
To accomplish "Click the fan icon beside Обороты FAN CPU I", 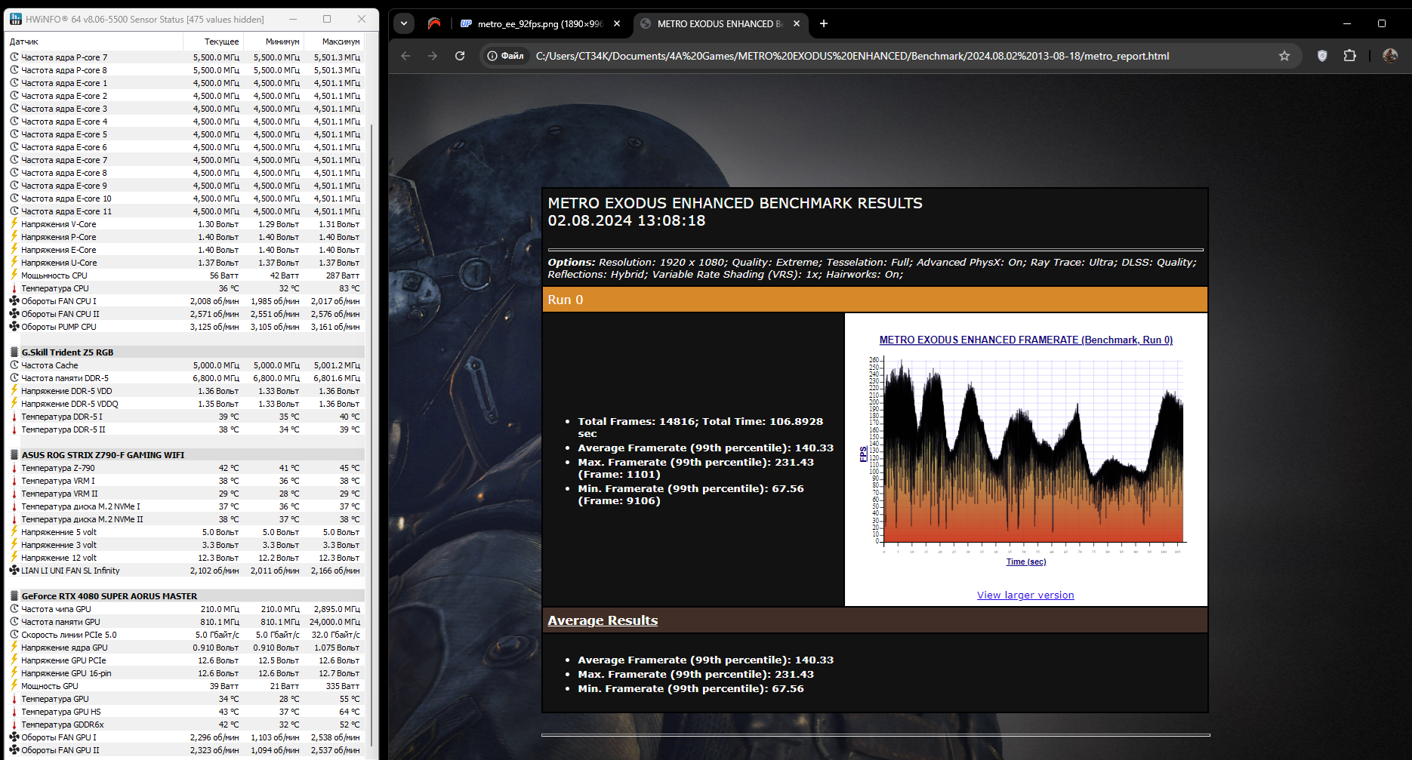I will point(14,301).
